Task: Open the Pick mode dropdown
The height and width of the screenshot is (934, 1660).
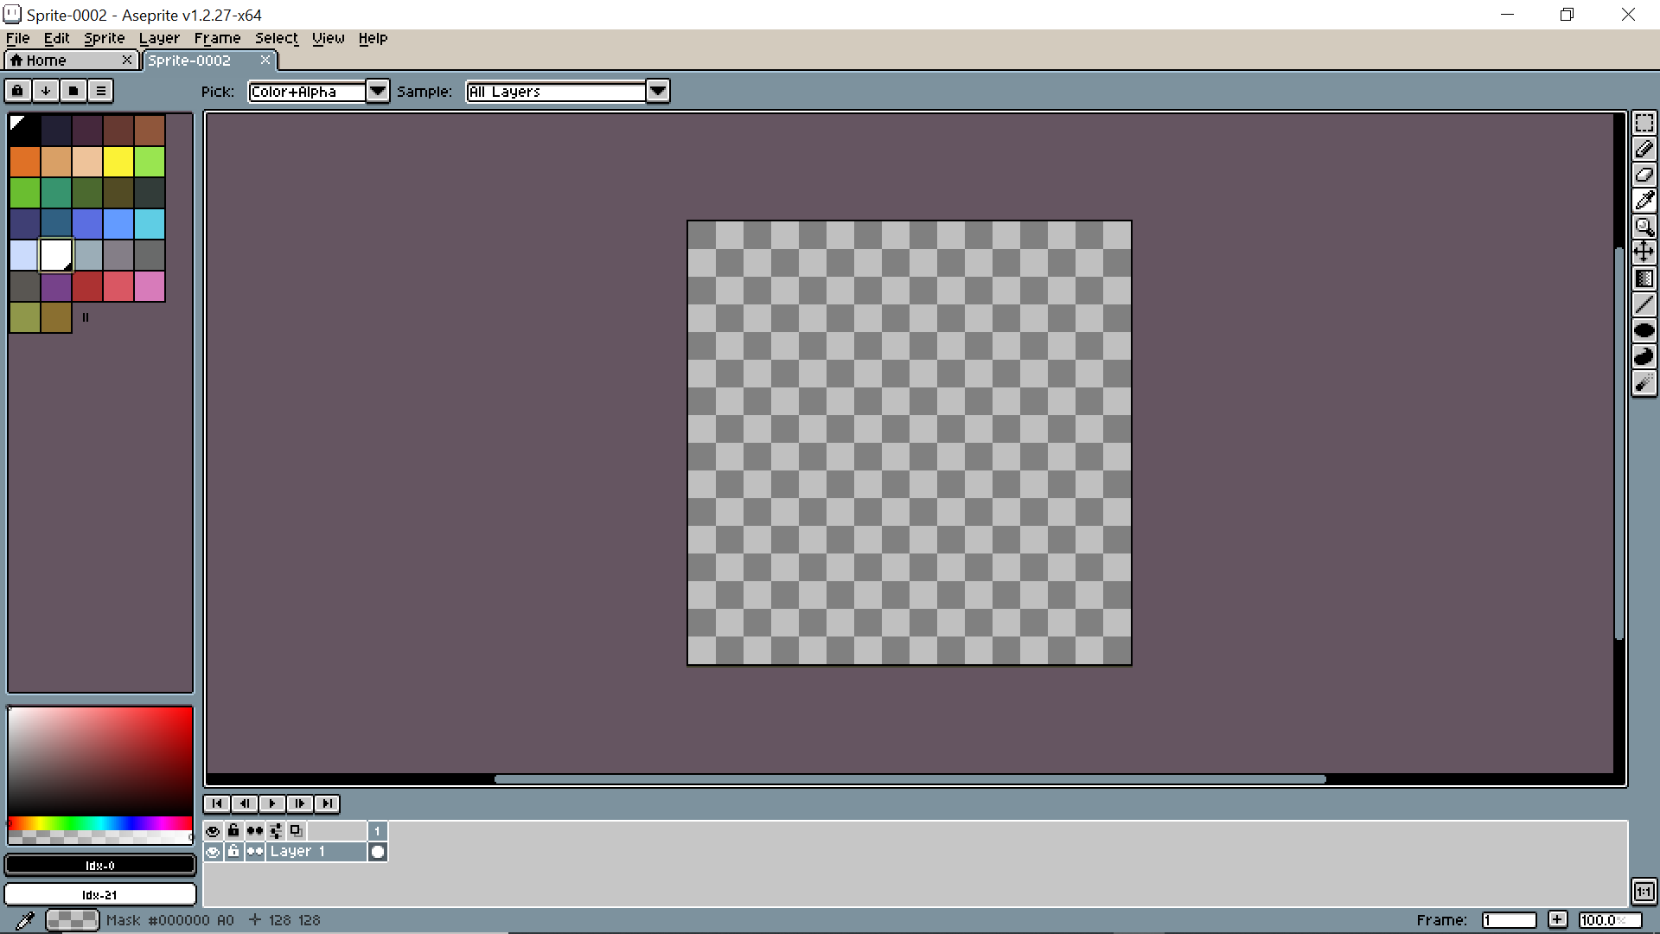Action: tap(378, 91)
